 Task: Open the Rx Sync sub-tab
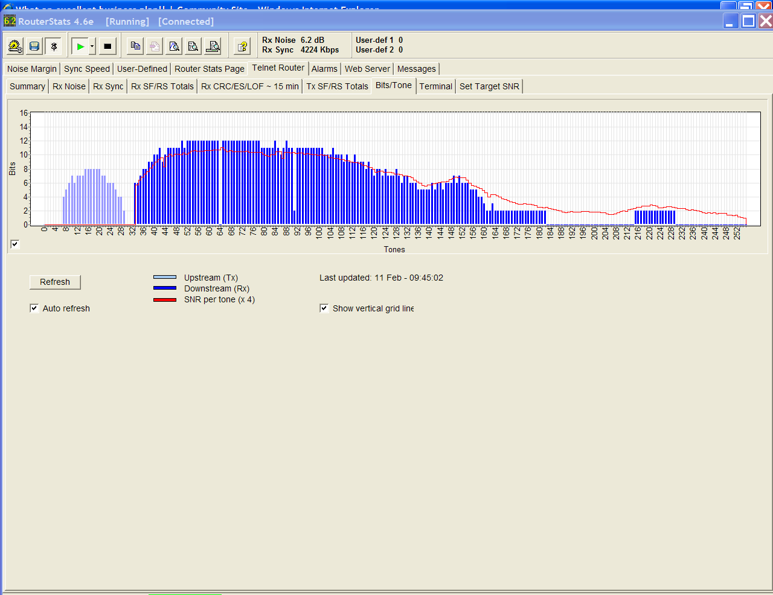click(108, 86)
